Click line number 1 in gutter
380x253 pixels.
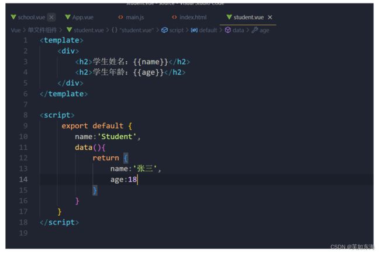[x=26, y=40]
